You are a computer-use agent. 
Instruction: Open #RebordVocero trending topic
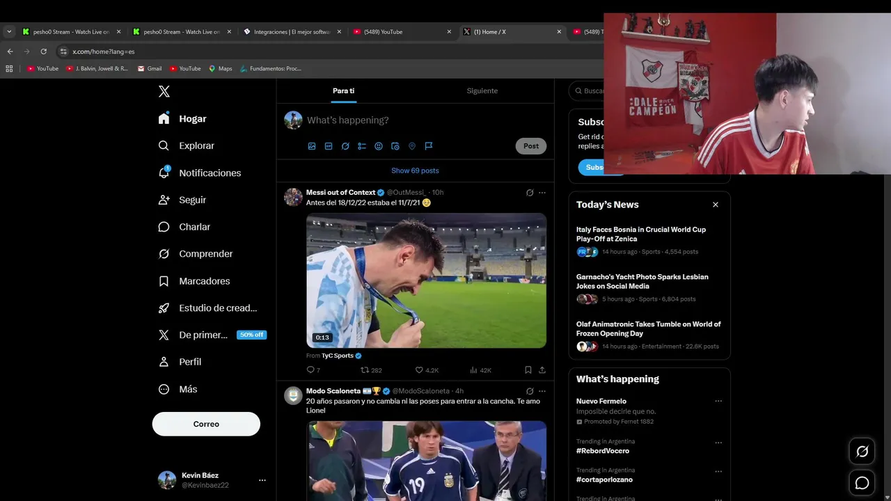point(603,451)
